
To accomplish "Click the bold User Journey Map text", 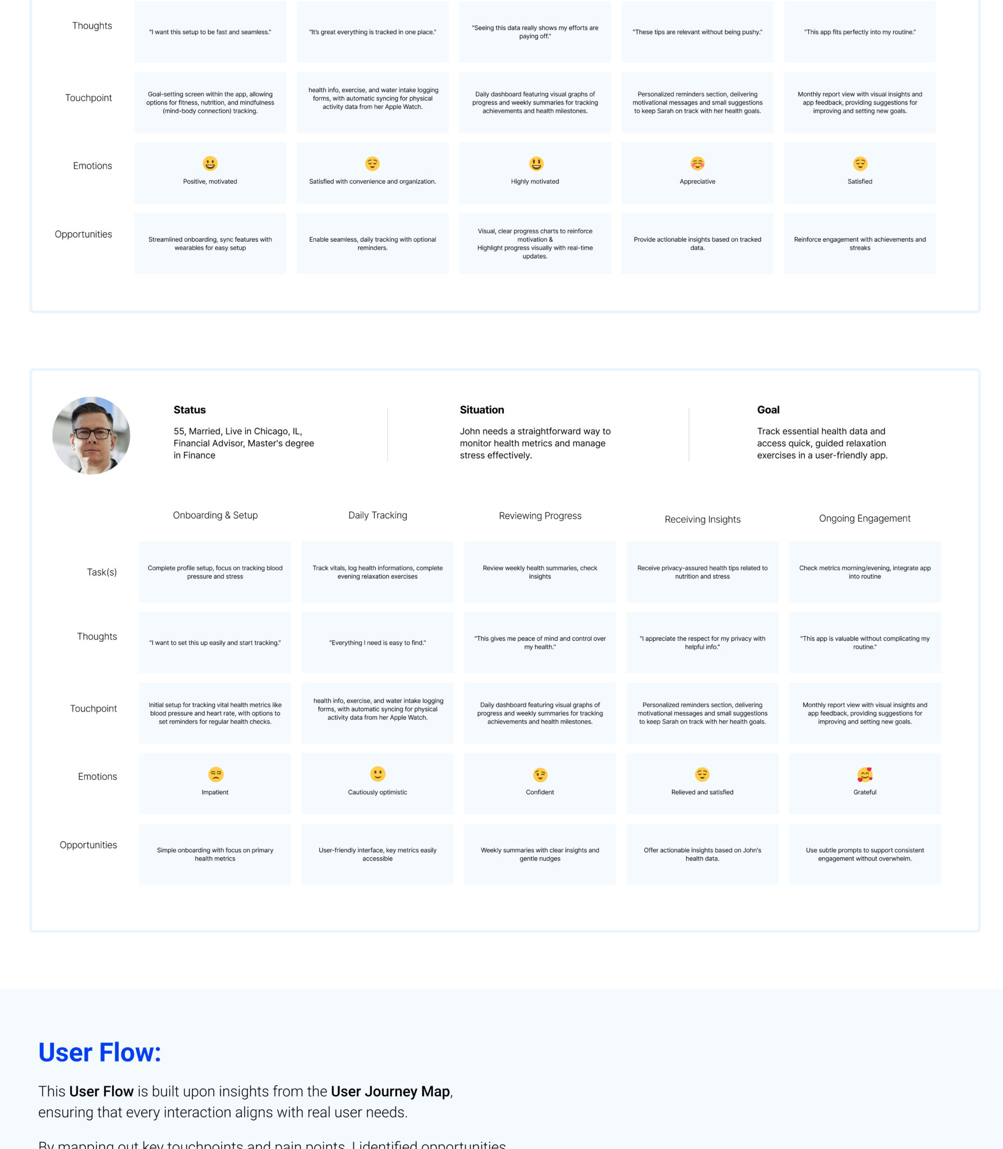I will tap(390, 1091).
